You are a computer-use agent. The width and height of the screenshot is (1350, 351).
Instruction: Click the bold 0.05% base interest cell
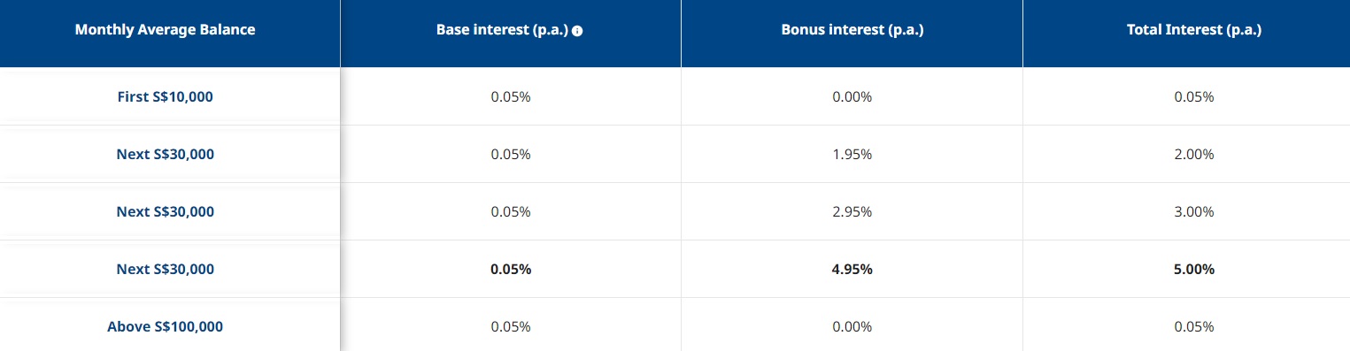(511, 269)
